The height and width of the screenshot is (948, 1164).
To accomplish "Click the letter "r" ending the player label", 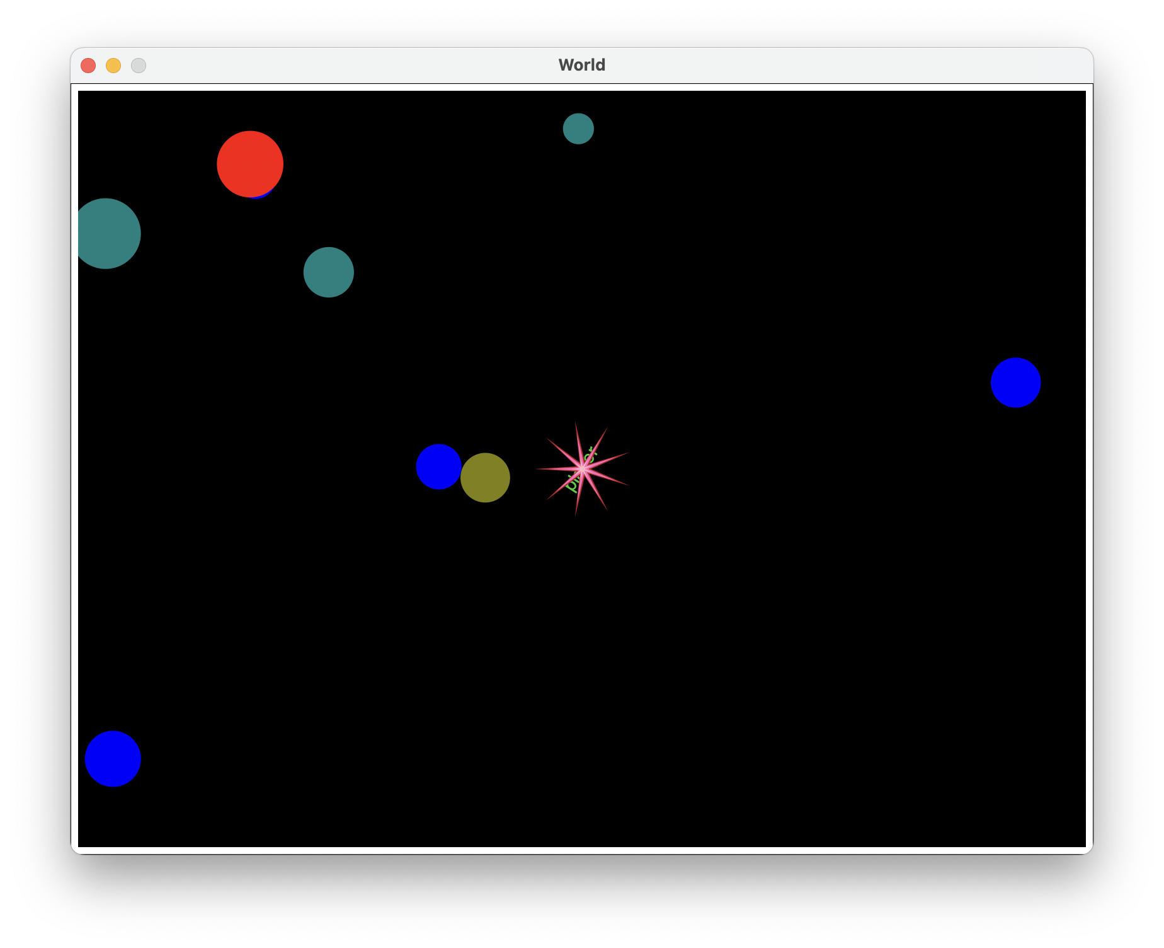I will click(593, 449).
